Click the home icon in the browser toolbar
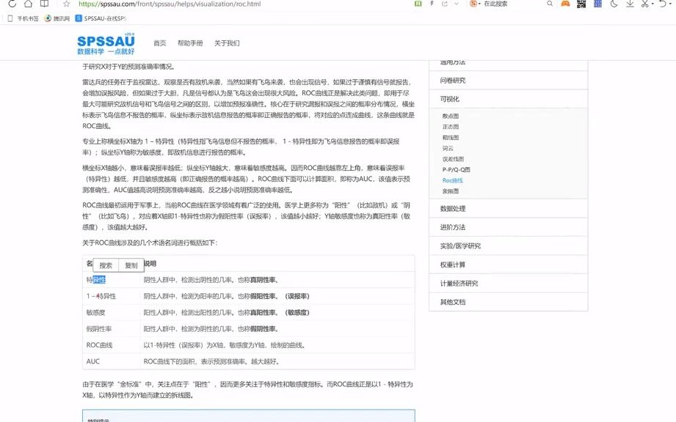This screenshot has width=676, height=422. pos(28,5)
